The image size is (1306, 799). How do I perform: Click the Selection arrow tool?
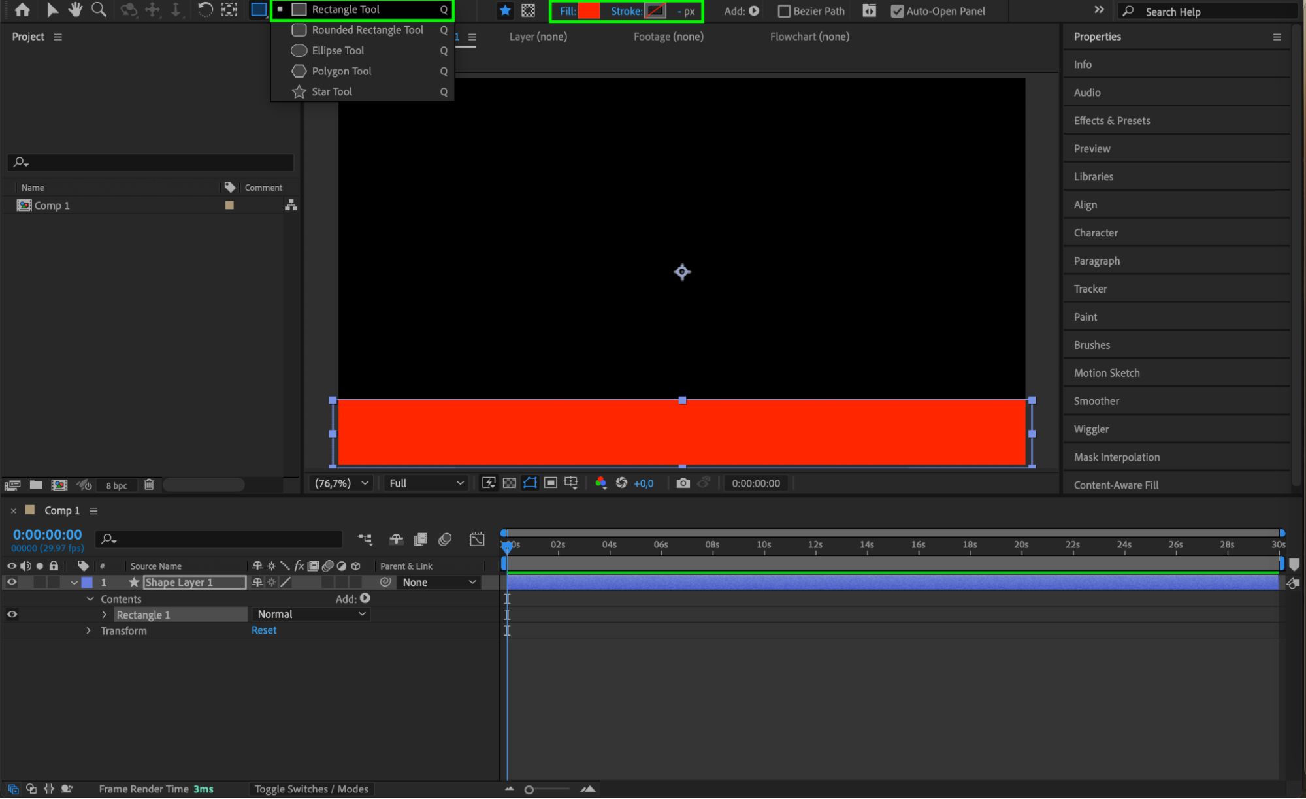click(52, 10)
